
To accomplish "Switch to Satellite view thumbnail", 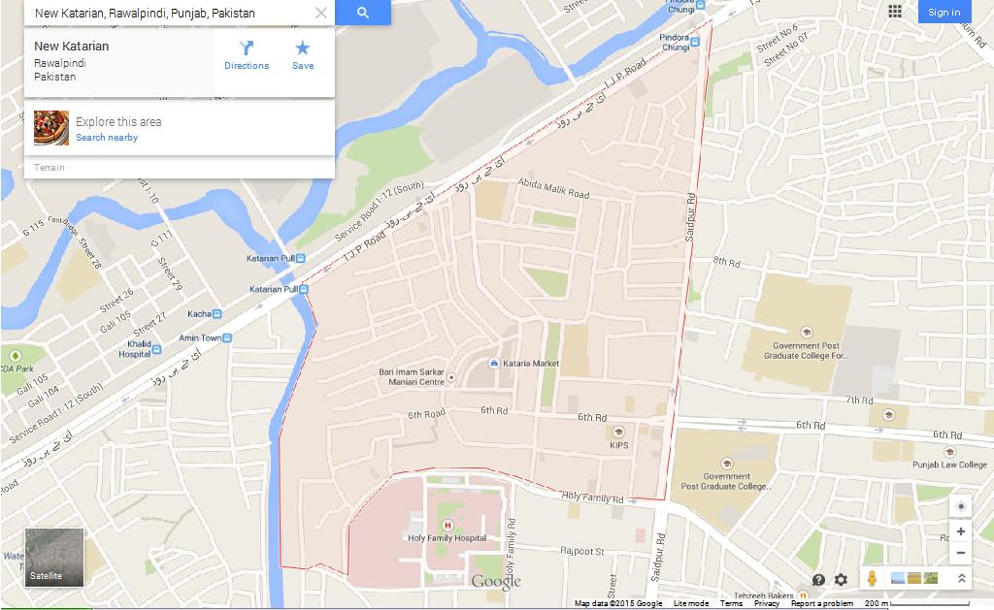I will coord(54,558).
